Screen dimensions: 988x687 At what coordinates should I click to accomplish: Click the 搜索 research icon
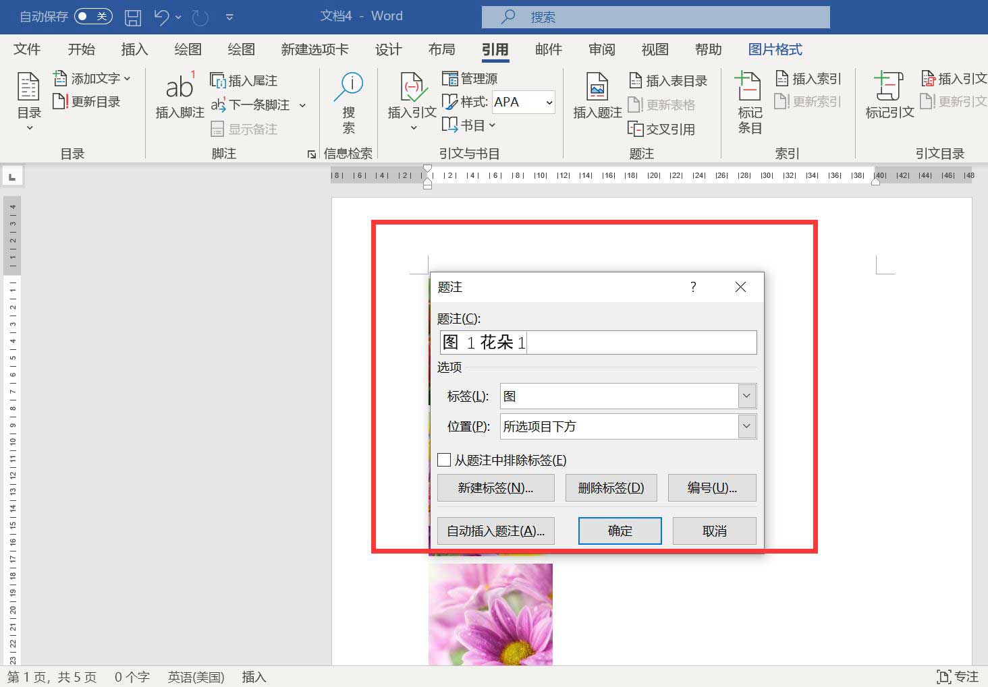[x=348, y=102]
